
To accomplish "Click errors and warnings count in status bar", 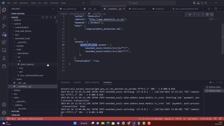I will [x=11, y=119].
